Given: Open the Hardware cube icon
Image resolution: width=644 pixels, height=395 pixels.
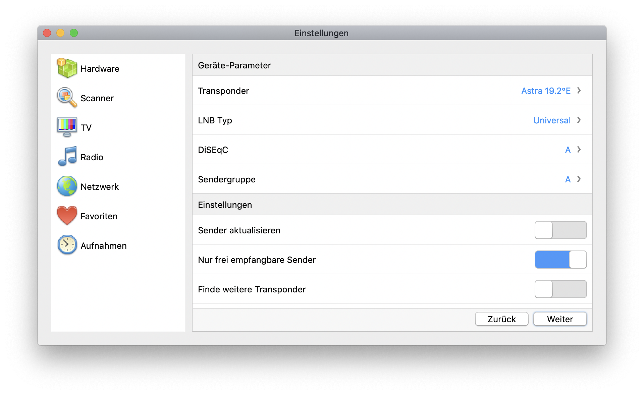Looking at the screenshot, I should click(x=67, y=68).
